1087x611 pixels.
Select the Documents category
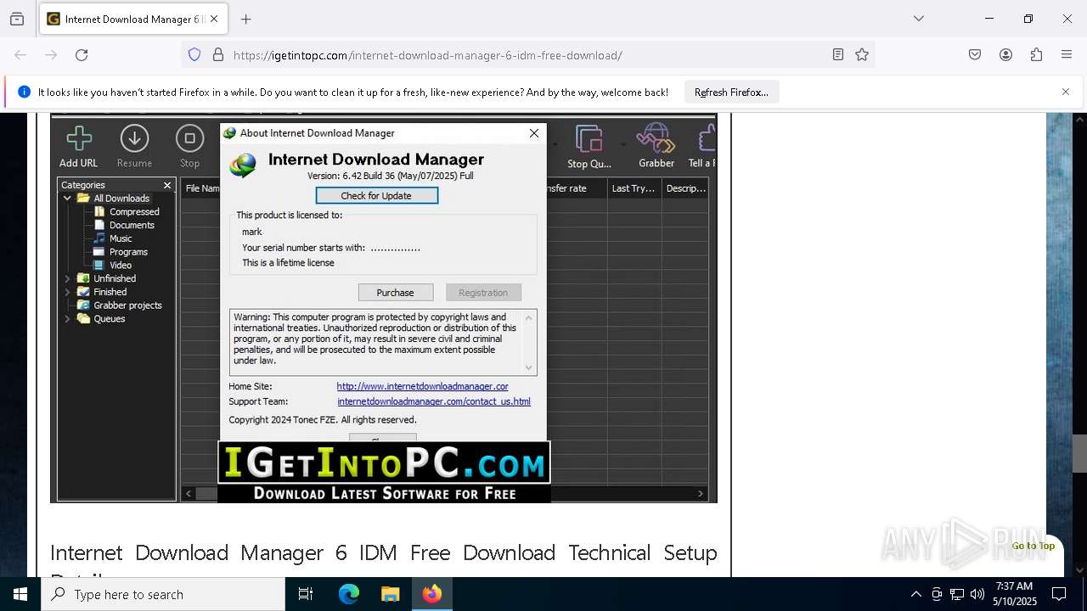click(x=132, y=225)
